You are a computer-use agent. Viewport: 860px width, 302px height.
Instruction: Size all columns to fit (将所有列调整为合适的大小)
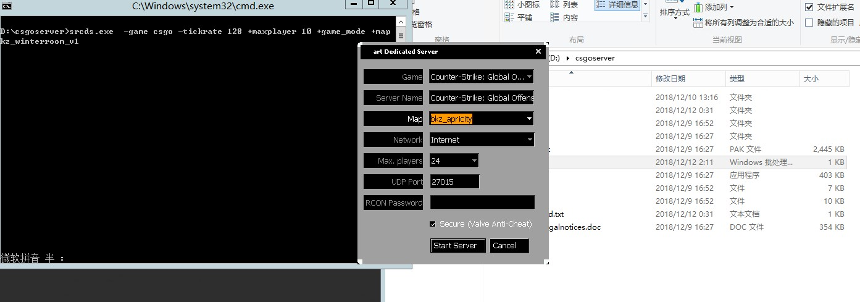(x=744, y=23)
